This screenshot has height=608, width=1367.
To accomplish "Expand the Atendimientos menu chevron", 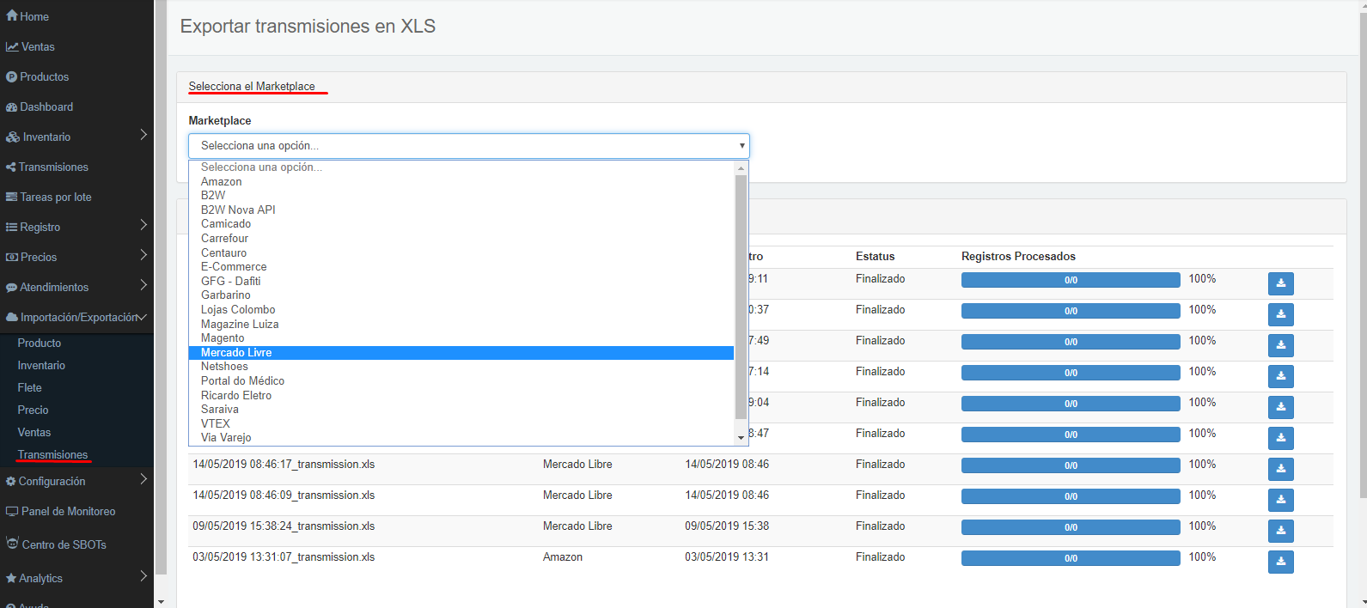I will click(x=143, y=285).
